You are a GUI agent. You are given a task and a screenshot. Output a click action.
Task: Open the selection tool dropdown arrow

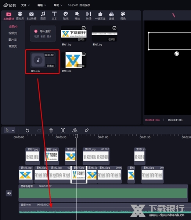pyautogui.click(x=13, y=131)
